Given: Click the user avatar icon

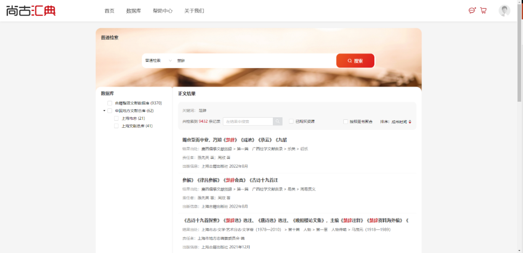Looking at the screenshot, I should [x=504, y=11].
